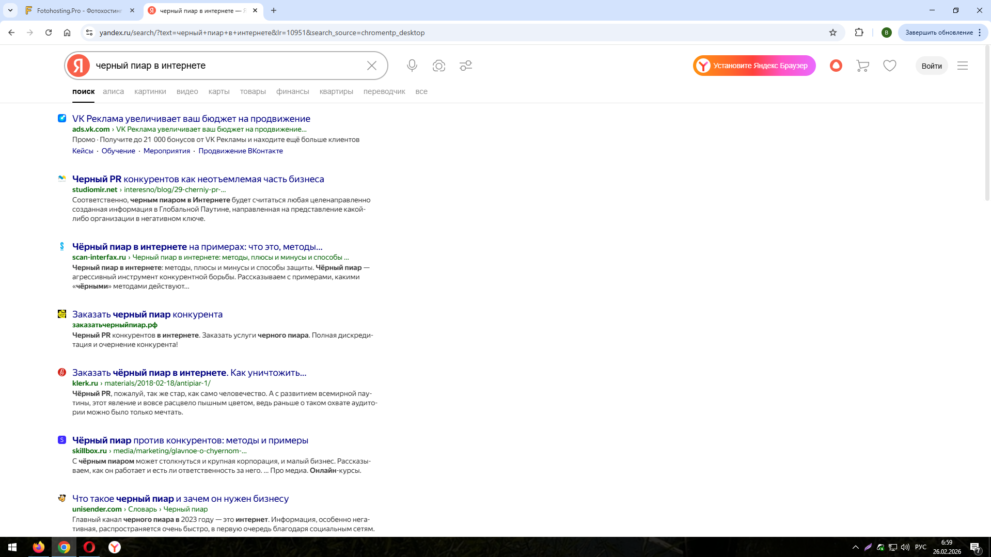991x557 pixels.
Task: Launch Firefox from the taskbar
Action: click(x=39, y=547)
